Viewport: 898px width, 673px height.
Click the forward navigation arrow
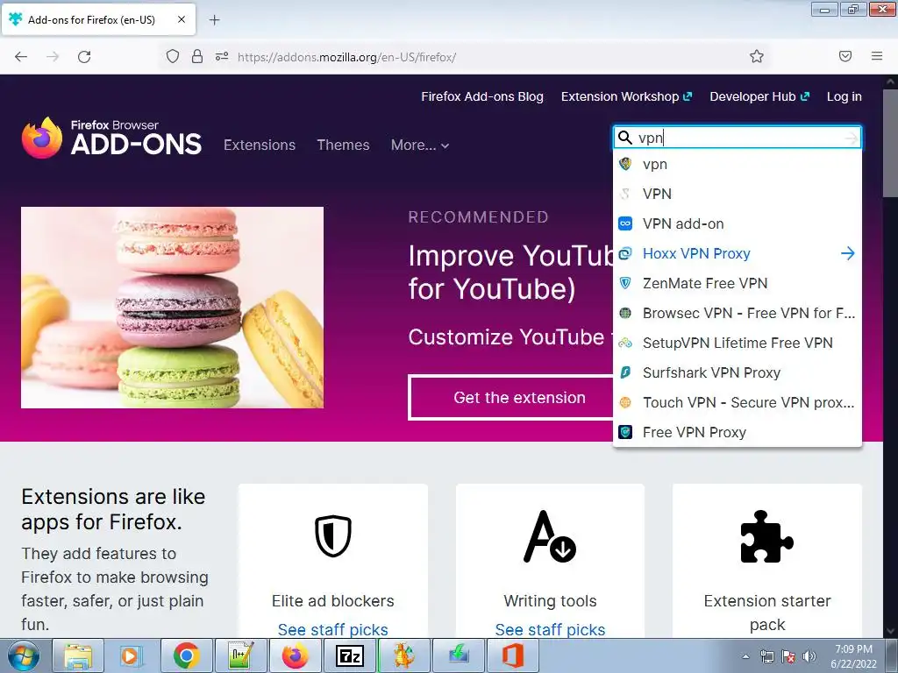click(x=53, y=57)
